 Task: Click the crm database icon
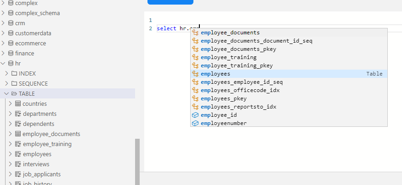(10, 23)
